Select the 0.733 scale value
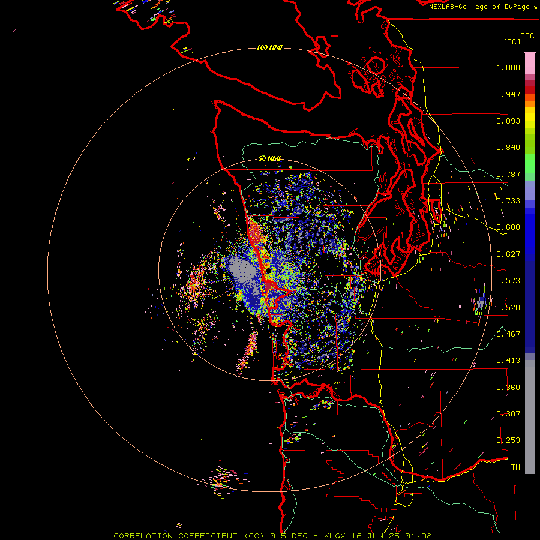This screenshot has height=540, width=540. (508, 201)
